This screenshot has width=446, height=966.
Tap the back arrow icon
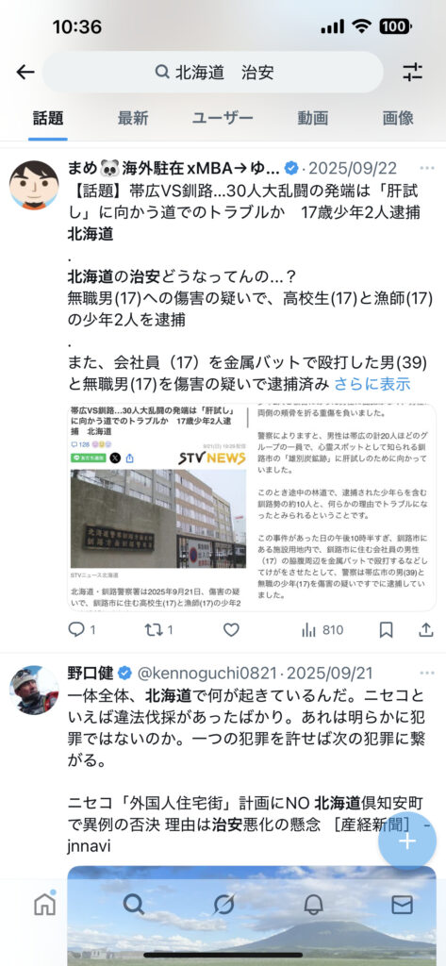[x=25, y=72]
